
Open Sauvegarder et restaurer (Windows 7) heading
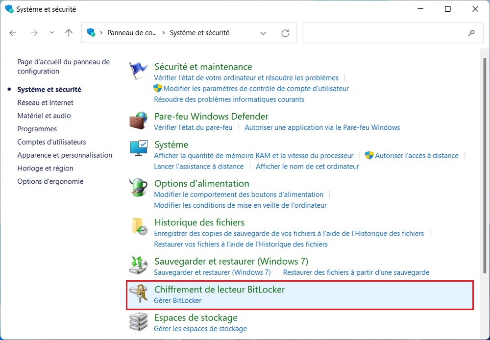(231, 261)
